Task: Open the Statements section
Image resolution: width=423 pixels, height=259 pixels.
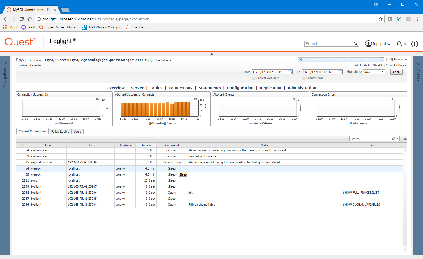Action: [210, 88]
